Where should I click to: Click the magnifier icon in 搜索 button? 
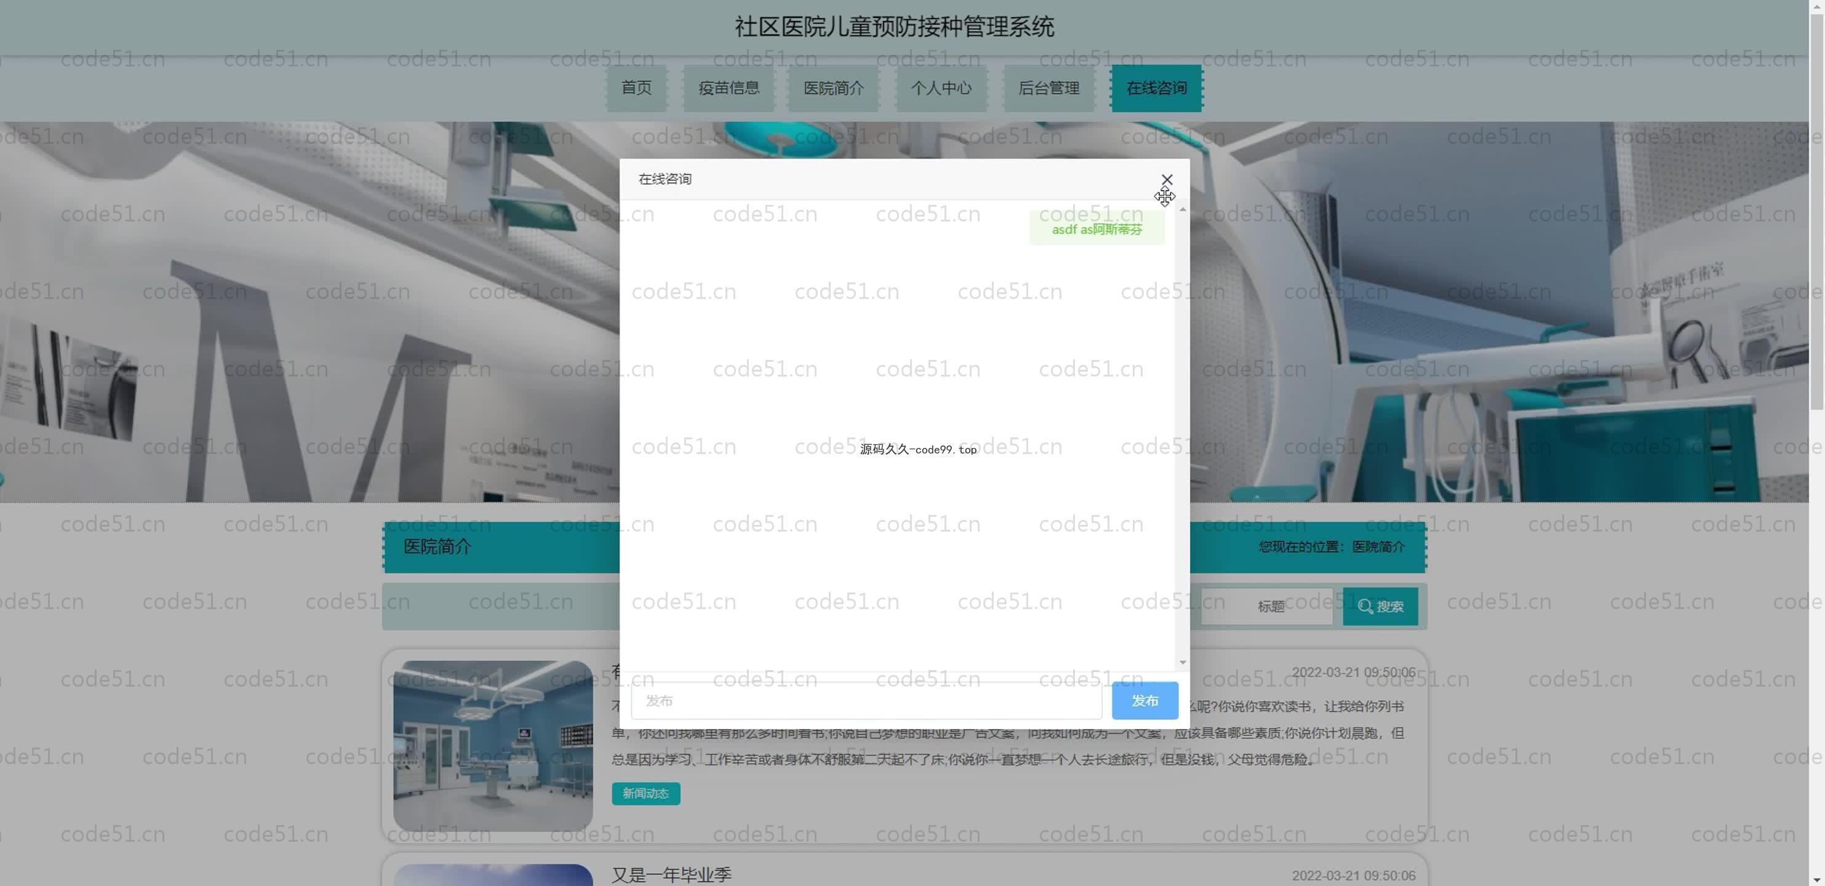point(1365,606)
